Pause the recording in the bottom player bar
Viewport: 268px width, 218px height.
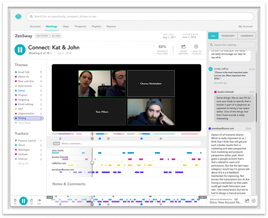click(x=23, y=201)
